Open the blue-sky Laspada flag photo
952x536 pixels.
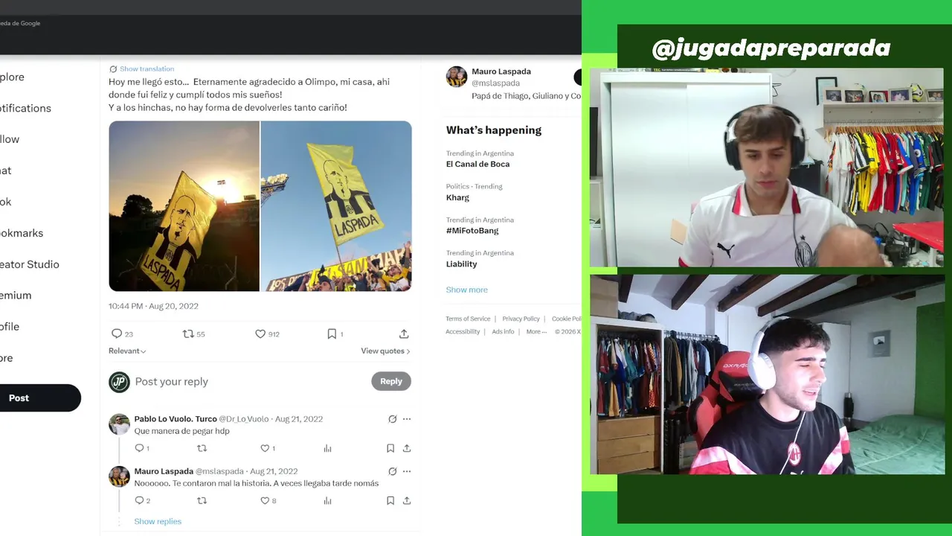[336, 206]
